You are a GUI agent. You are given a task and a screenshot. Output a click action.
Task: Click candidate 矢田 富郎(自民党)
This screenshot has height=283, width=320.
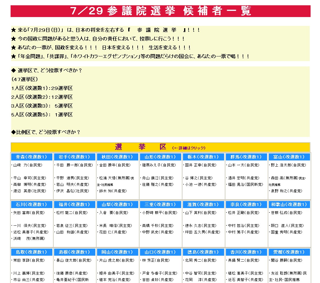pyautogui.click(x=28, y=213)
